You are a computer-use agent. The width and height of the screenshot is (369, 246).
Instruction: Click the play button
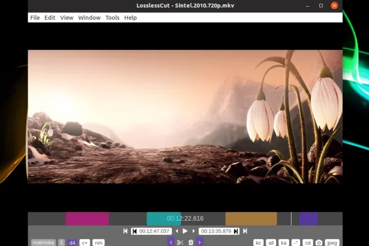[x=185, y=231]
